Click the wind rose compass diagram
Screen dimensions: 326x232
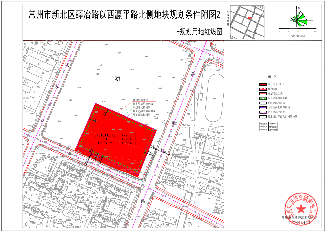coord(299,19)
